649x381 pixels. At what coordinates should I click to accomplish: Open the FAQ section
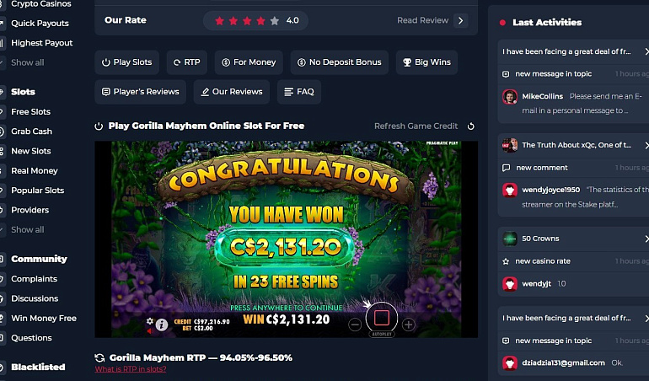tap(299, 92)
